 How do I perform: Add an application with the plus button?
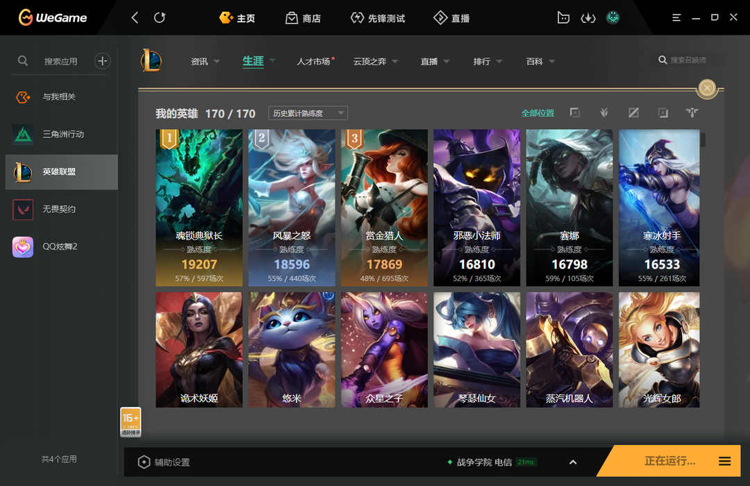pos(102,61)
